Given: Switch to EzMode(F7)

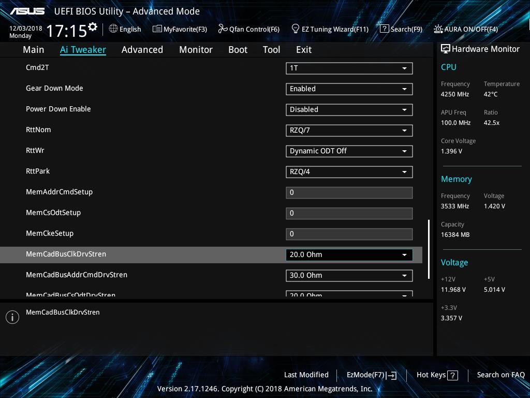Looking at the screenshot, I should point(372,375).
